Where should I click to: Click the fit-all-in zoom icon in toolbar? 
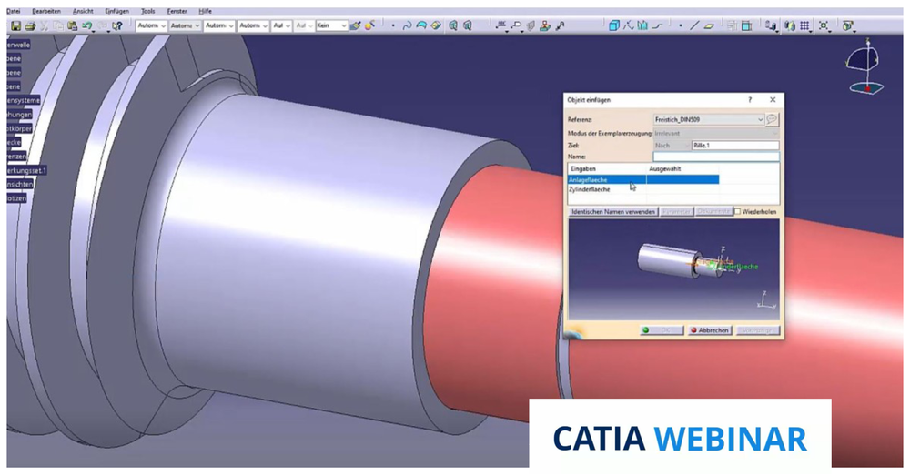pos(824,26)
